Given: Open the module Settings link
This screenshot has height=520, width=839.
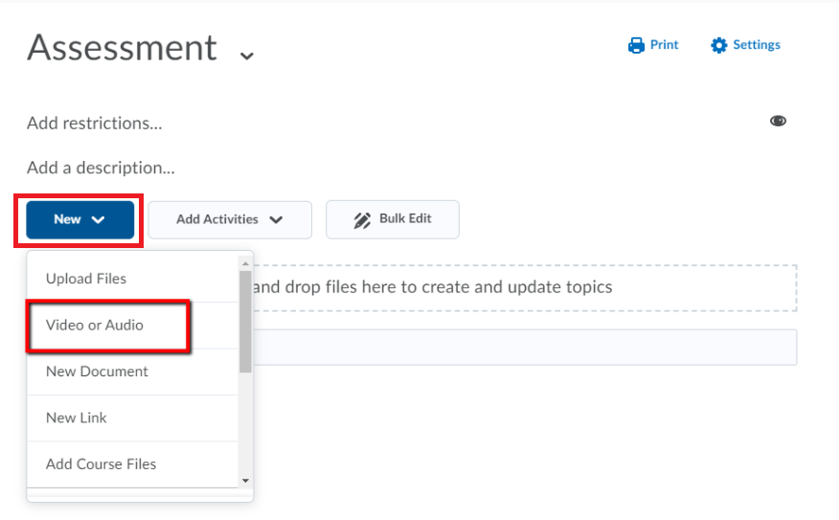Looking at the screenshot, I should click(745, 45).
